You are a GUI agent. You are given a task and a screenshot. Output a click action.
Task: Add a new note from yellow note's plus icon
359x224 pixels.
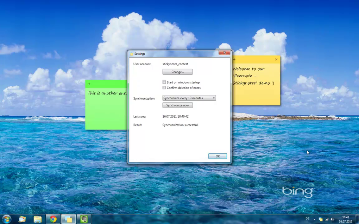point(234,59)
